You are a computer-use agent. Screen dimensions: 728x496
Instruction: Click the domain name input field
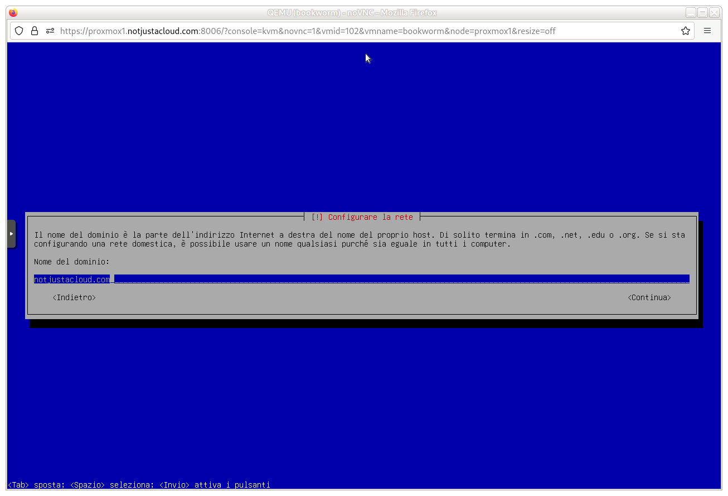362,279
